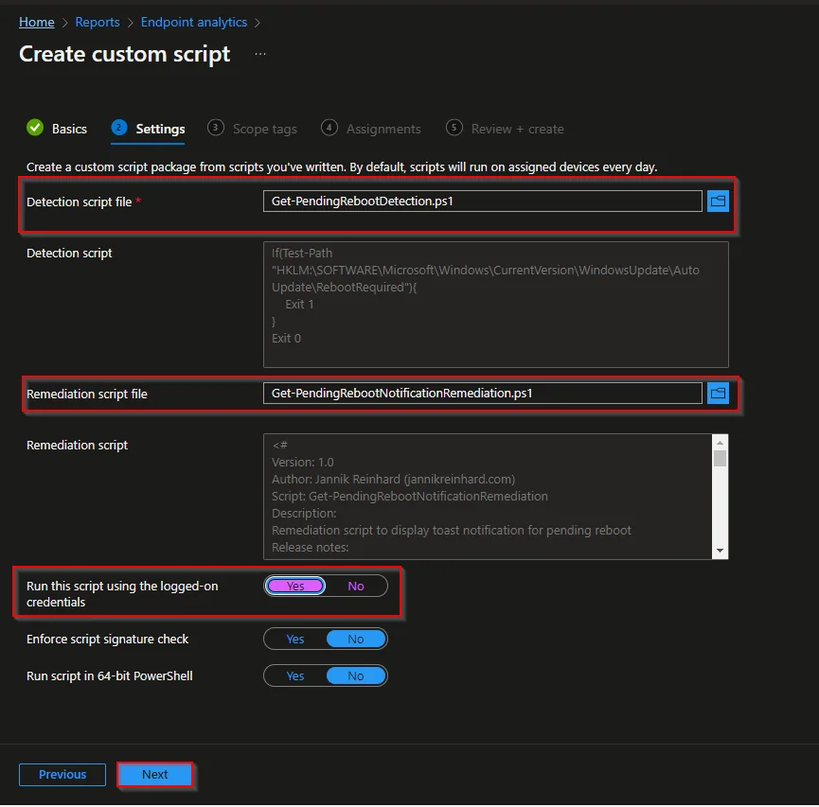Click the 'Create custom script' page title
This screenshot has width=819, height=807.
pos(124,54)
